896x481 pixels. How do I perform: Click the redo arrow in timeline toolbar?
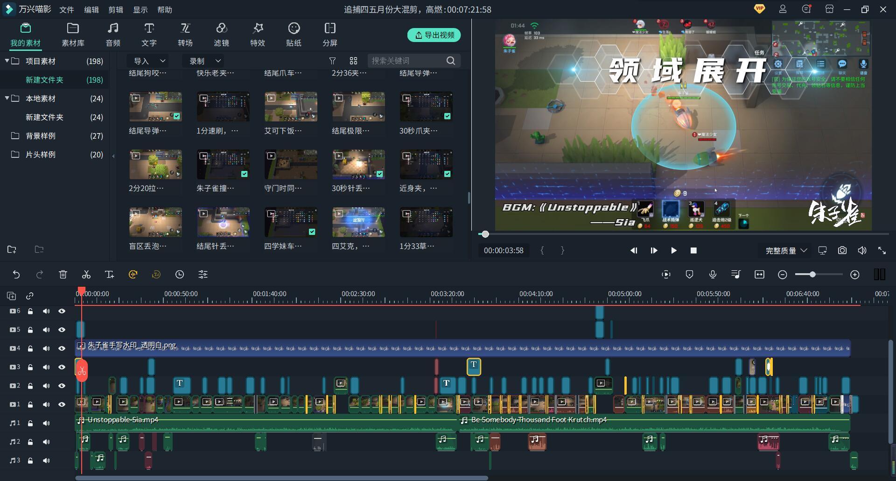40,275
